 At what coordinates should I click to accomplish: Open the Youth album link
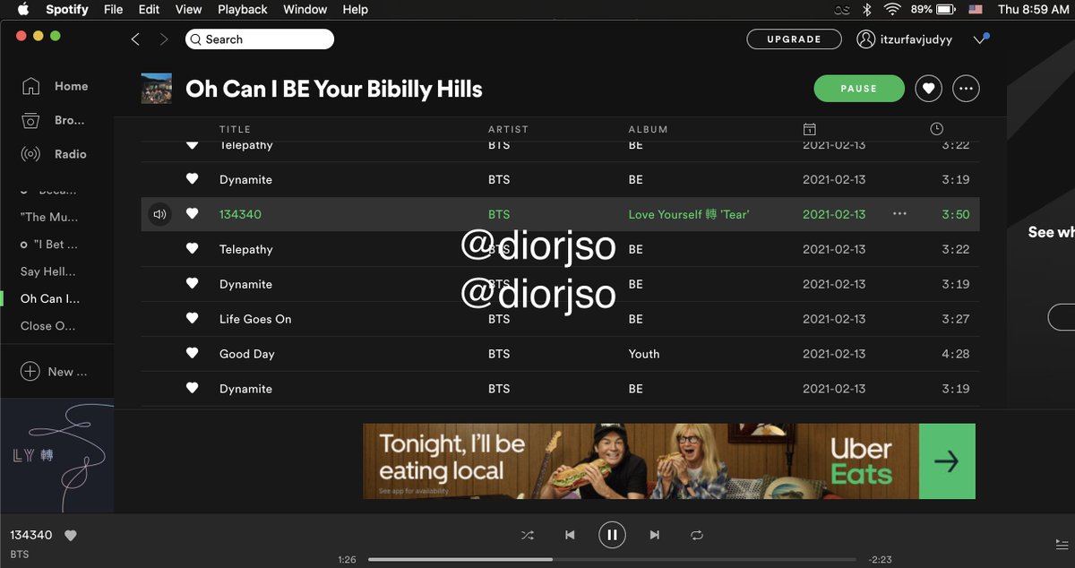tap(644, 354)
